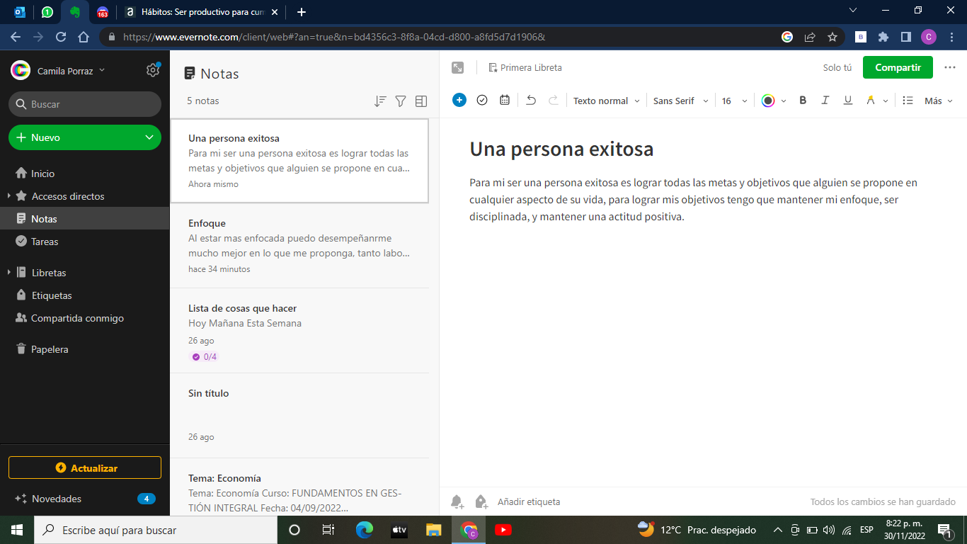Viewport: 967px width, 544px height.
Task: Apply the text highlight color
Action: (871, 101)
